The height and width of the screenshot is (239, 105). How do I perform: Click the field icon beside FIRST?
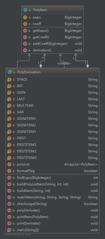click(9, 138)
